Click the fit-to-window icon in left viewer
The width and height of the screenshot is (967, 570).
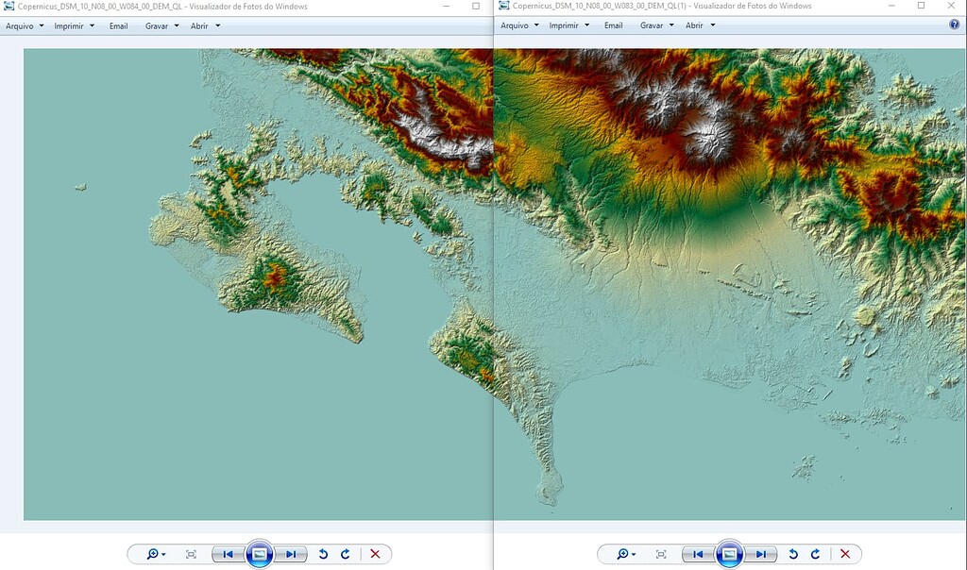click(x=190, y=554)
